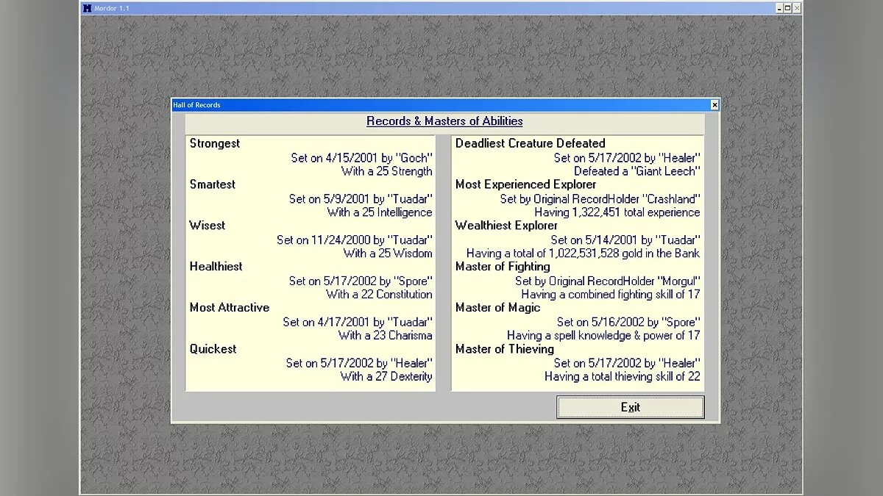The height and width of the screenshot is (496, 883).
Task: Click the Most Experienced Explorer heading
Action: (525, 184)
